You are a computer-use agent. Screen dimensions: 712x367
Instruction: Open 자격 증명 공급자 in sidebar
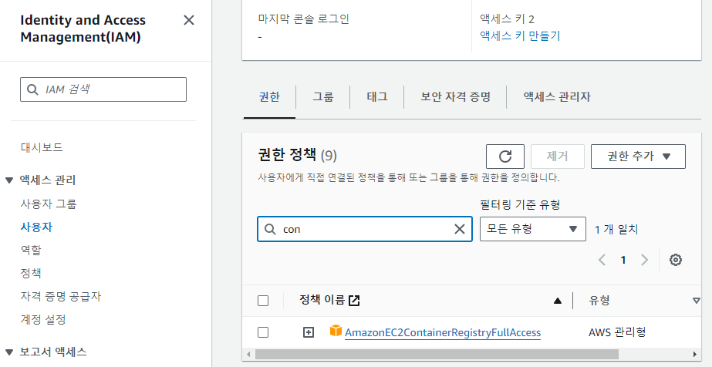(x=61, y=296)
